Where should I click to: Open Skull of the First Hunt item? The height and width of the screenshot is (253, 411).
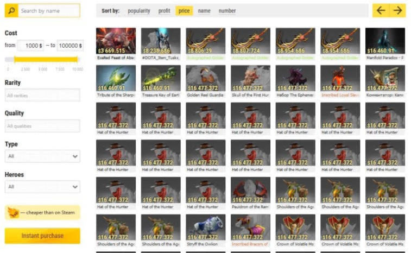click(250, 81)
